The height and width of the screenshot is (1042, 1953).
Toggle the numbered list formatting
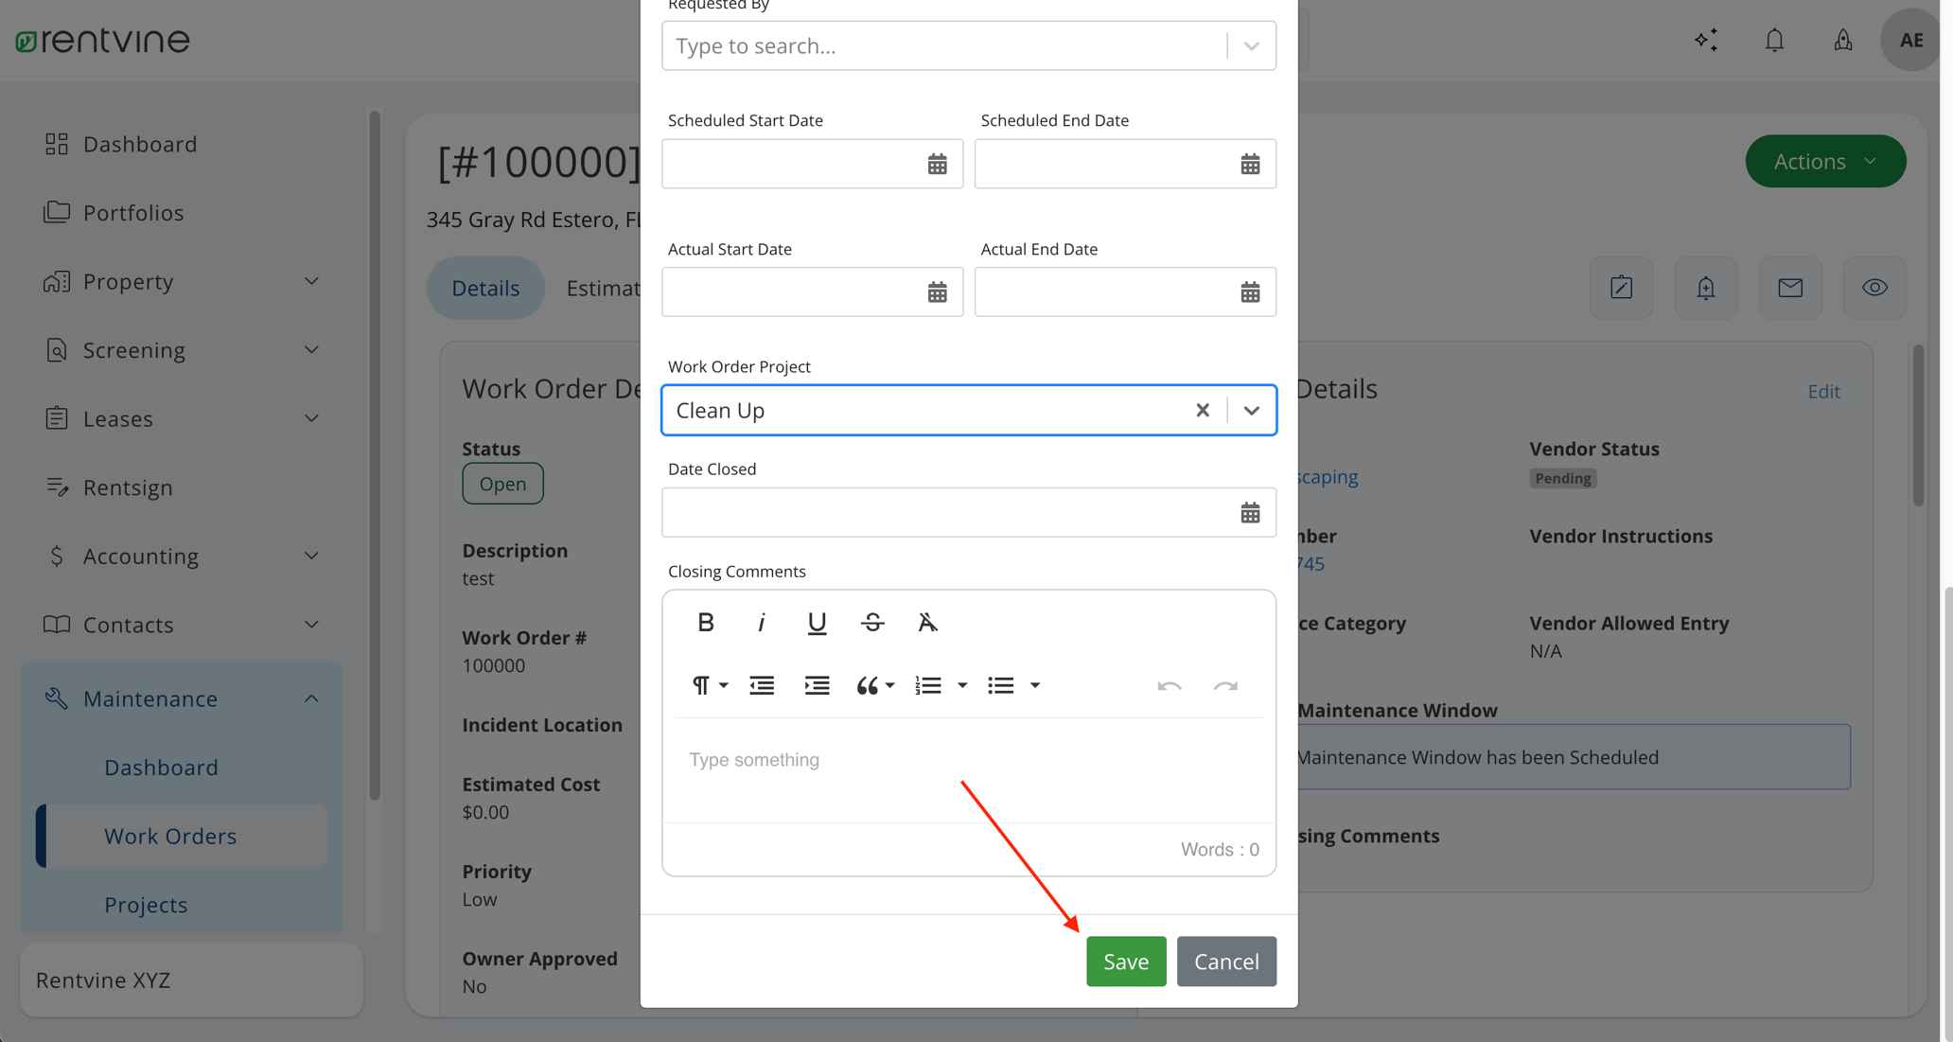tap(928, 685)
